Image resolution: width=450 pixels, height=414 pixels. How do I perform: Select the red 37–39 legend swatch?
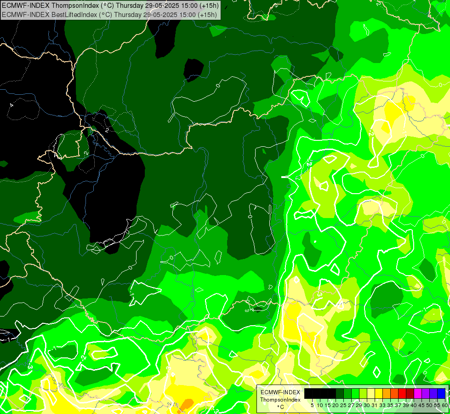coord(402,394)
